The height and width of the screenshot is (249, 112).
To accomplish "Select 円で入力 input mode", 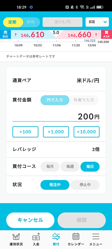I will coord(55,100).
